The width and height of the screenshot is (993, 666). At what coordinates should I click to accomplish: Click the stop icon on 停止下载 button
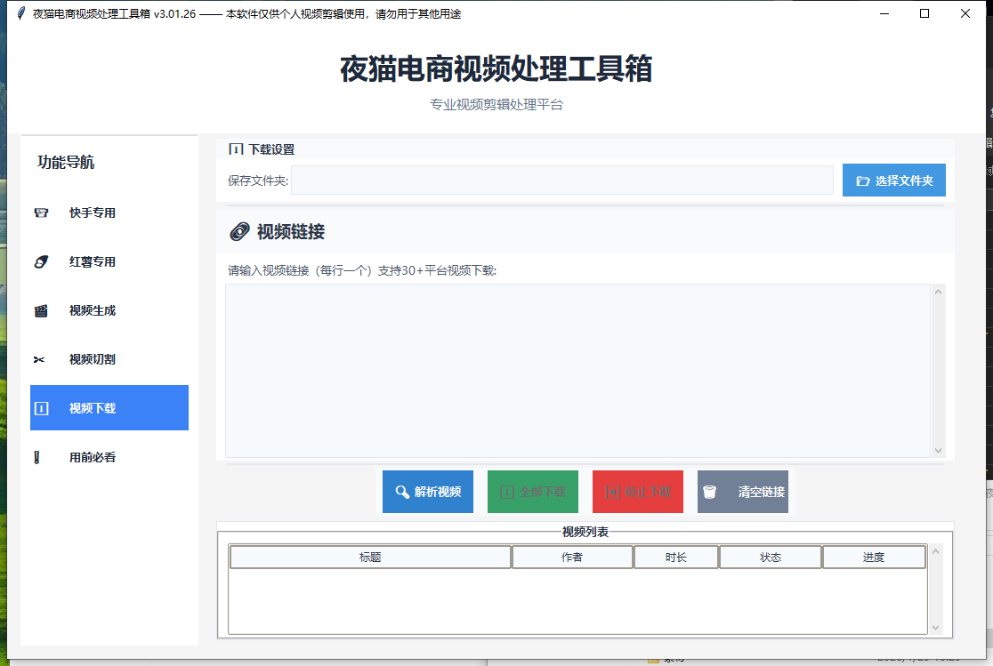click(x=613, y=491)
